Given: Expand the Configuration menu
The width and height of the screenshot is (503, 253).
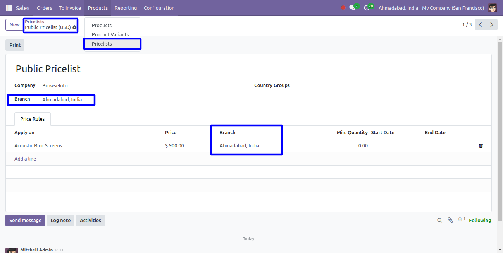Looking at the screenshot, I should pyautogui.click(x=159, y=8).
